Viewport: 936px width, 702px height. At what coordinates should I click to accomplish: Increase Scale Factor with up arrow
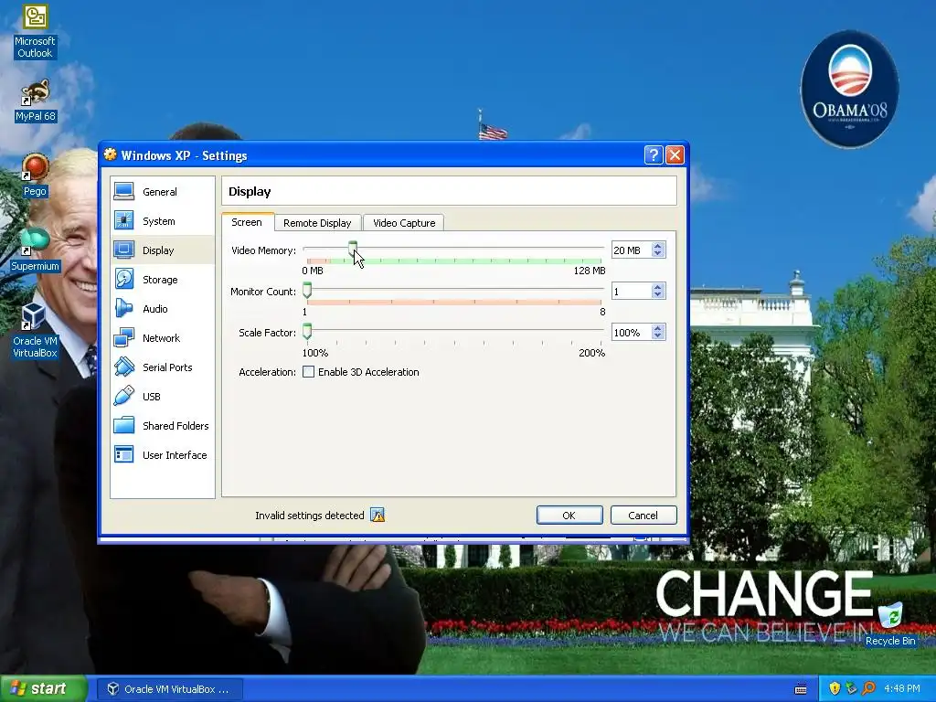coord(658,328)
